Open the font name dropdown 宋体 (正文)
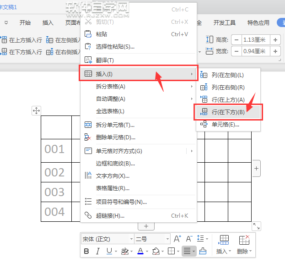 coord(108,239)
